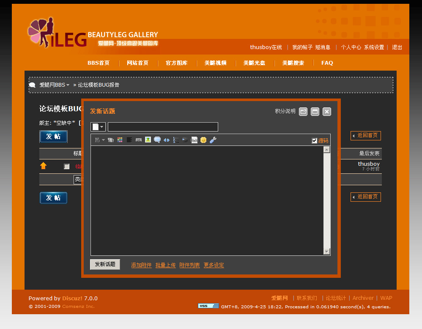Open the topic icon dropdown beside the title field
This screenshot has width=422, height=329.
[98, 126]
